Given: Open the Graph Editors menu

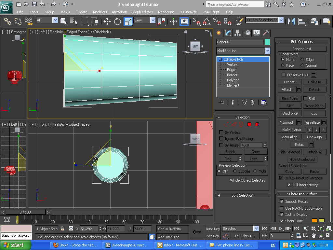Looking at the screenshot, I should [x=142, y=12].
